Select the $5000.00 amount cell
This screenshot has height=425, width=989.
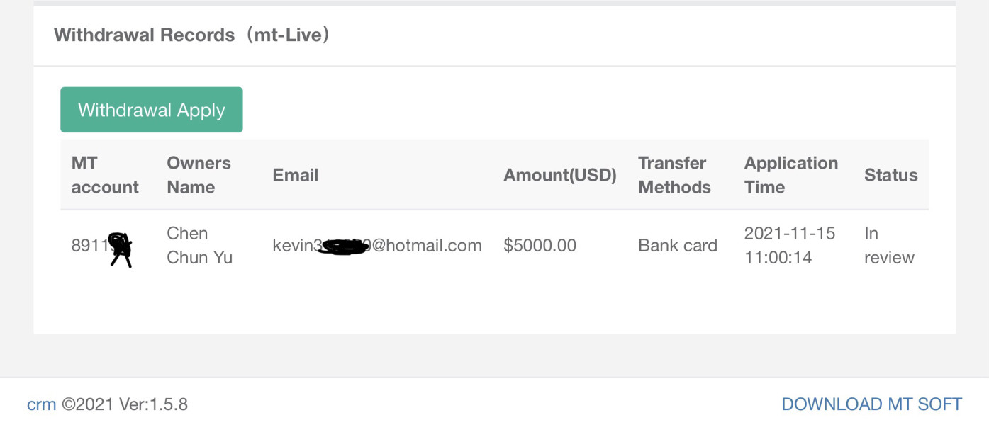coord(540,246)
